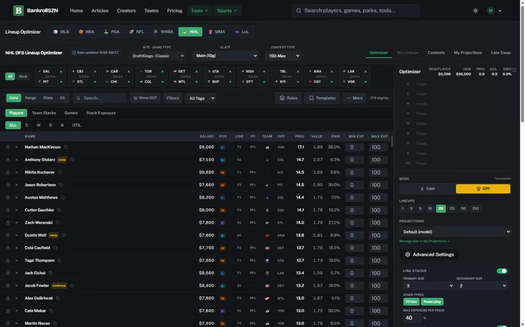Tag Nikita Kucherov using the tag icon
The width and height of the screenshot is (525, 327).
click(60, 172)
